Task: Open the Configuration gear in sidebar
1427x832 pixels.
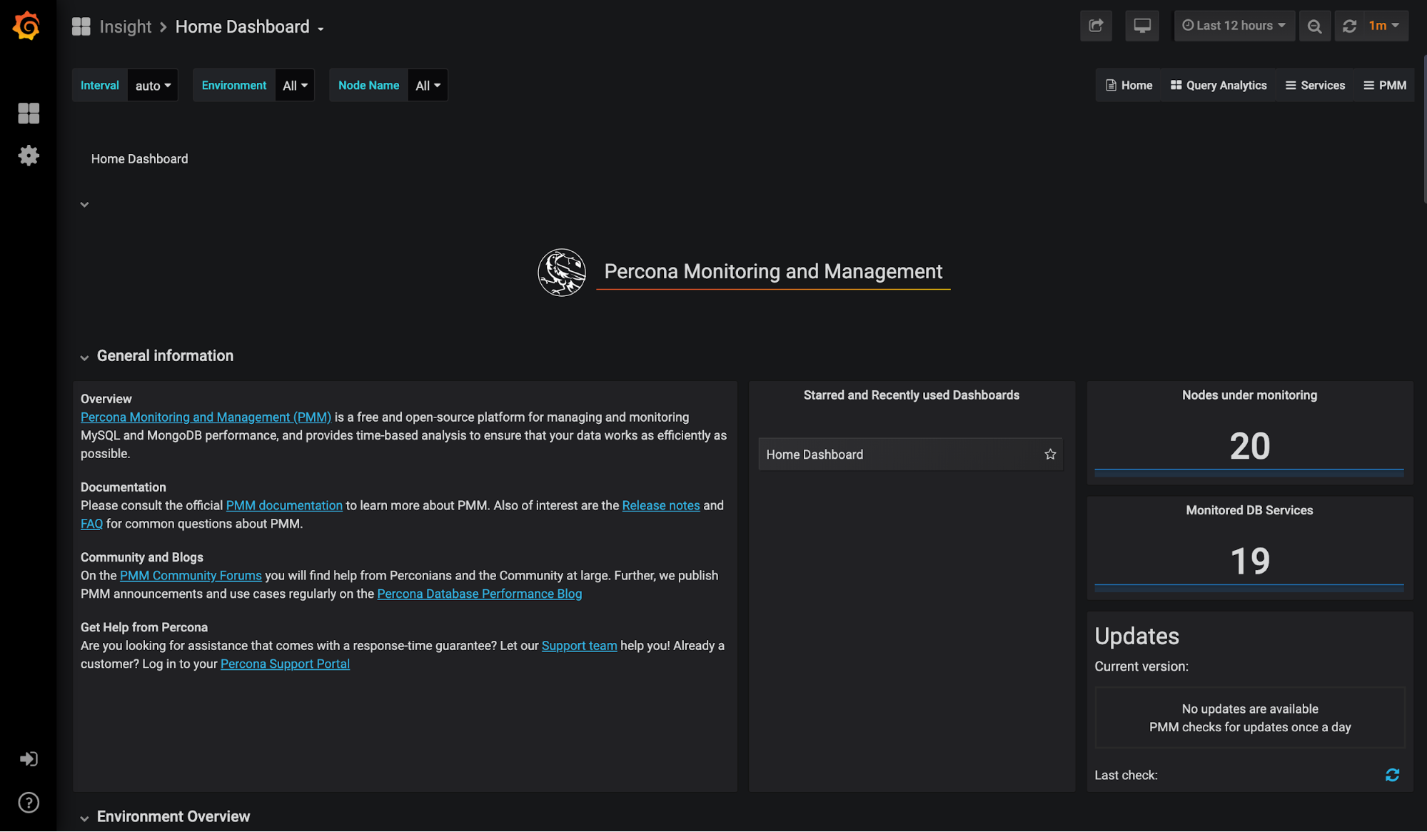Action: pos(29,156)
